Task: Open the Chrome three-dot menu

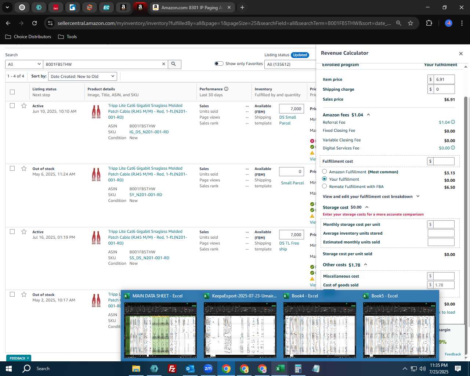Action: coord(461,23)
